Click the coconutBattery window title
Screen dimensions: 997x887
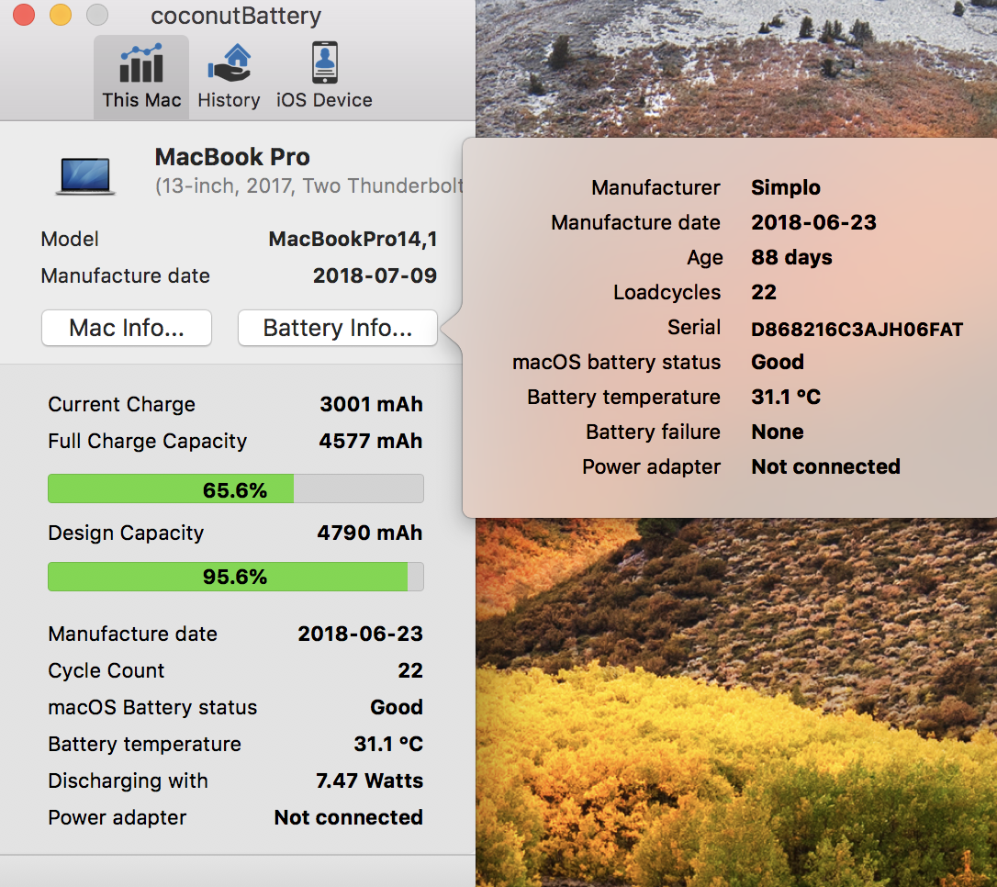[236, 16]
